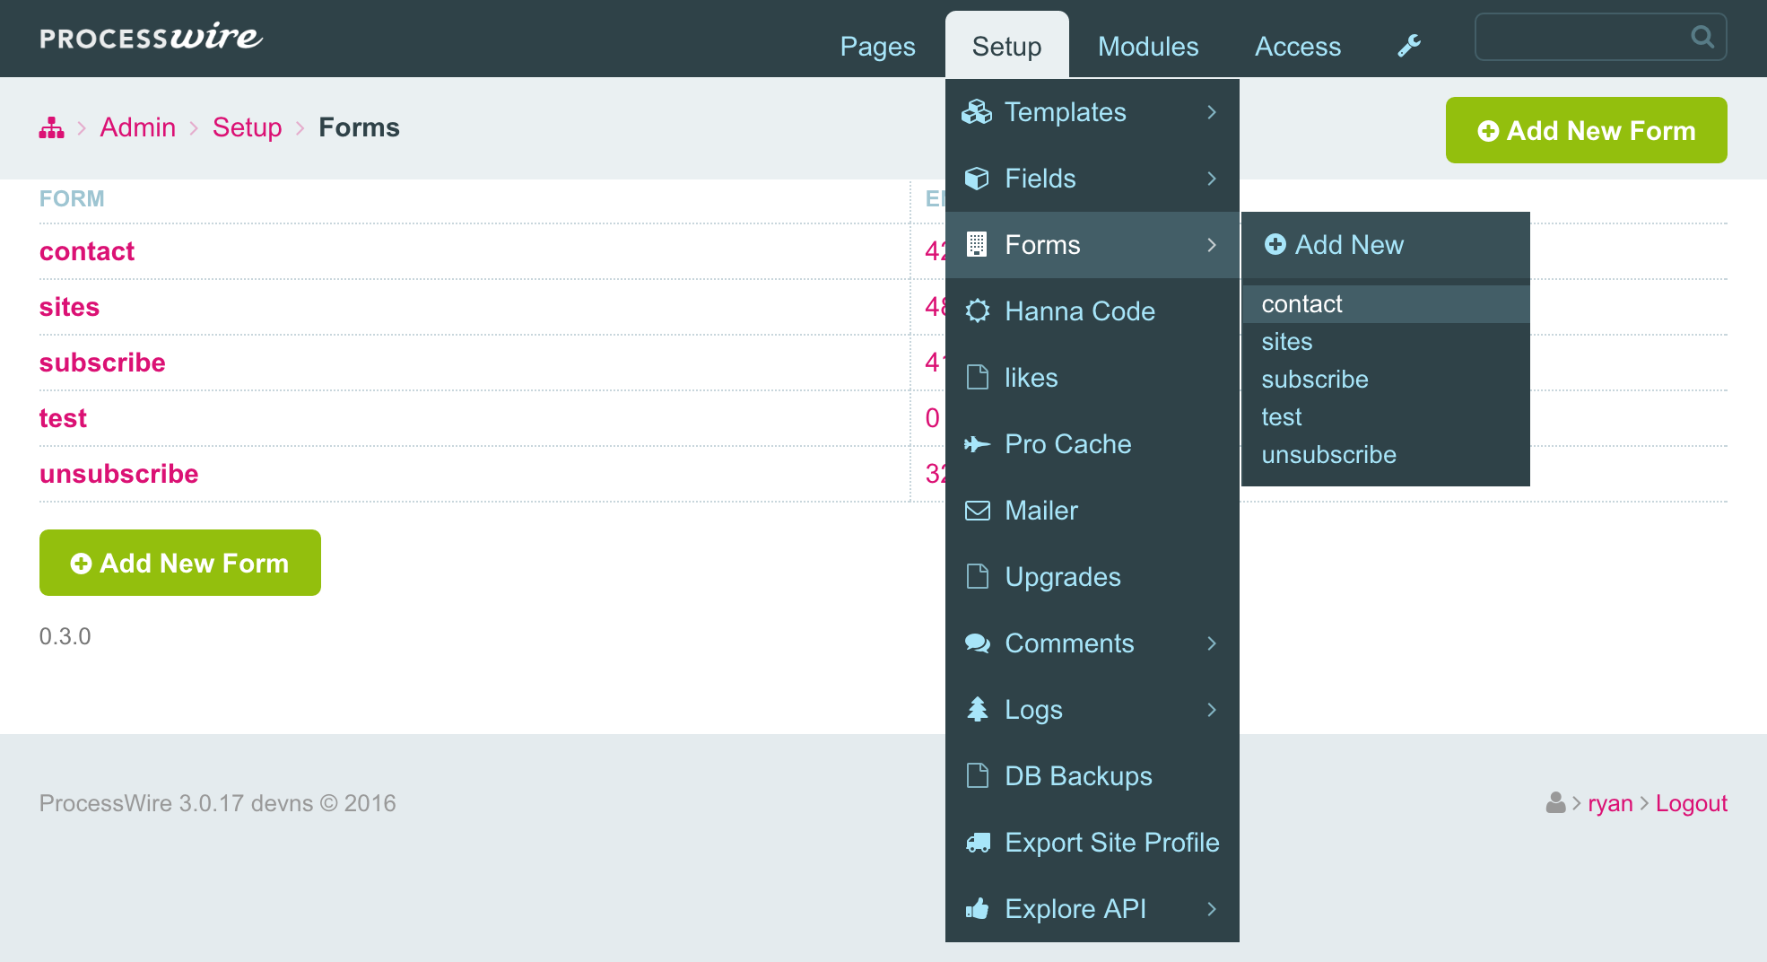Open the wrench tools icon in navbar
The image size is (1767, 962).
click(1409, 46)
